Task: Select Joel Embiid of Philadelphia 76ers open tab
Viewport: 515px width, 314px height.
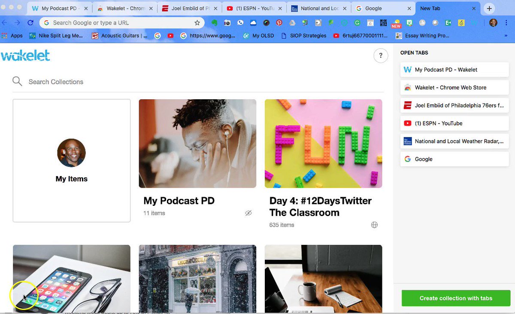Action: point(454,105)
